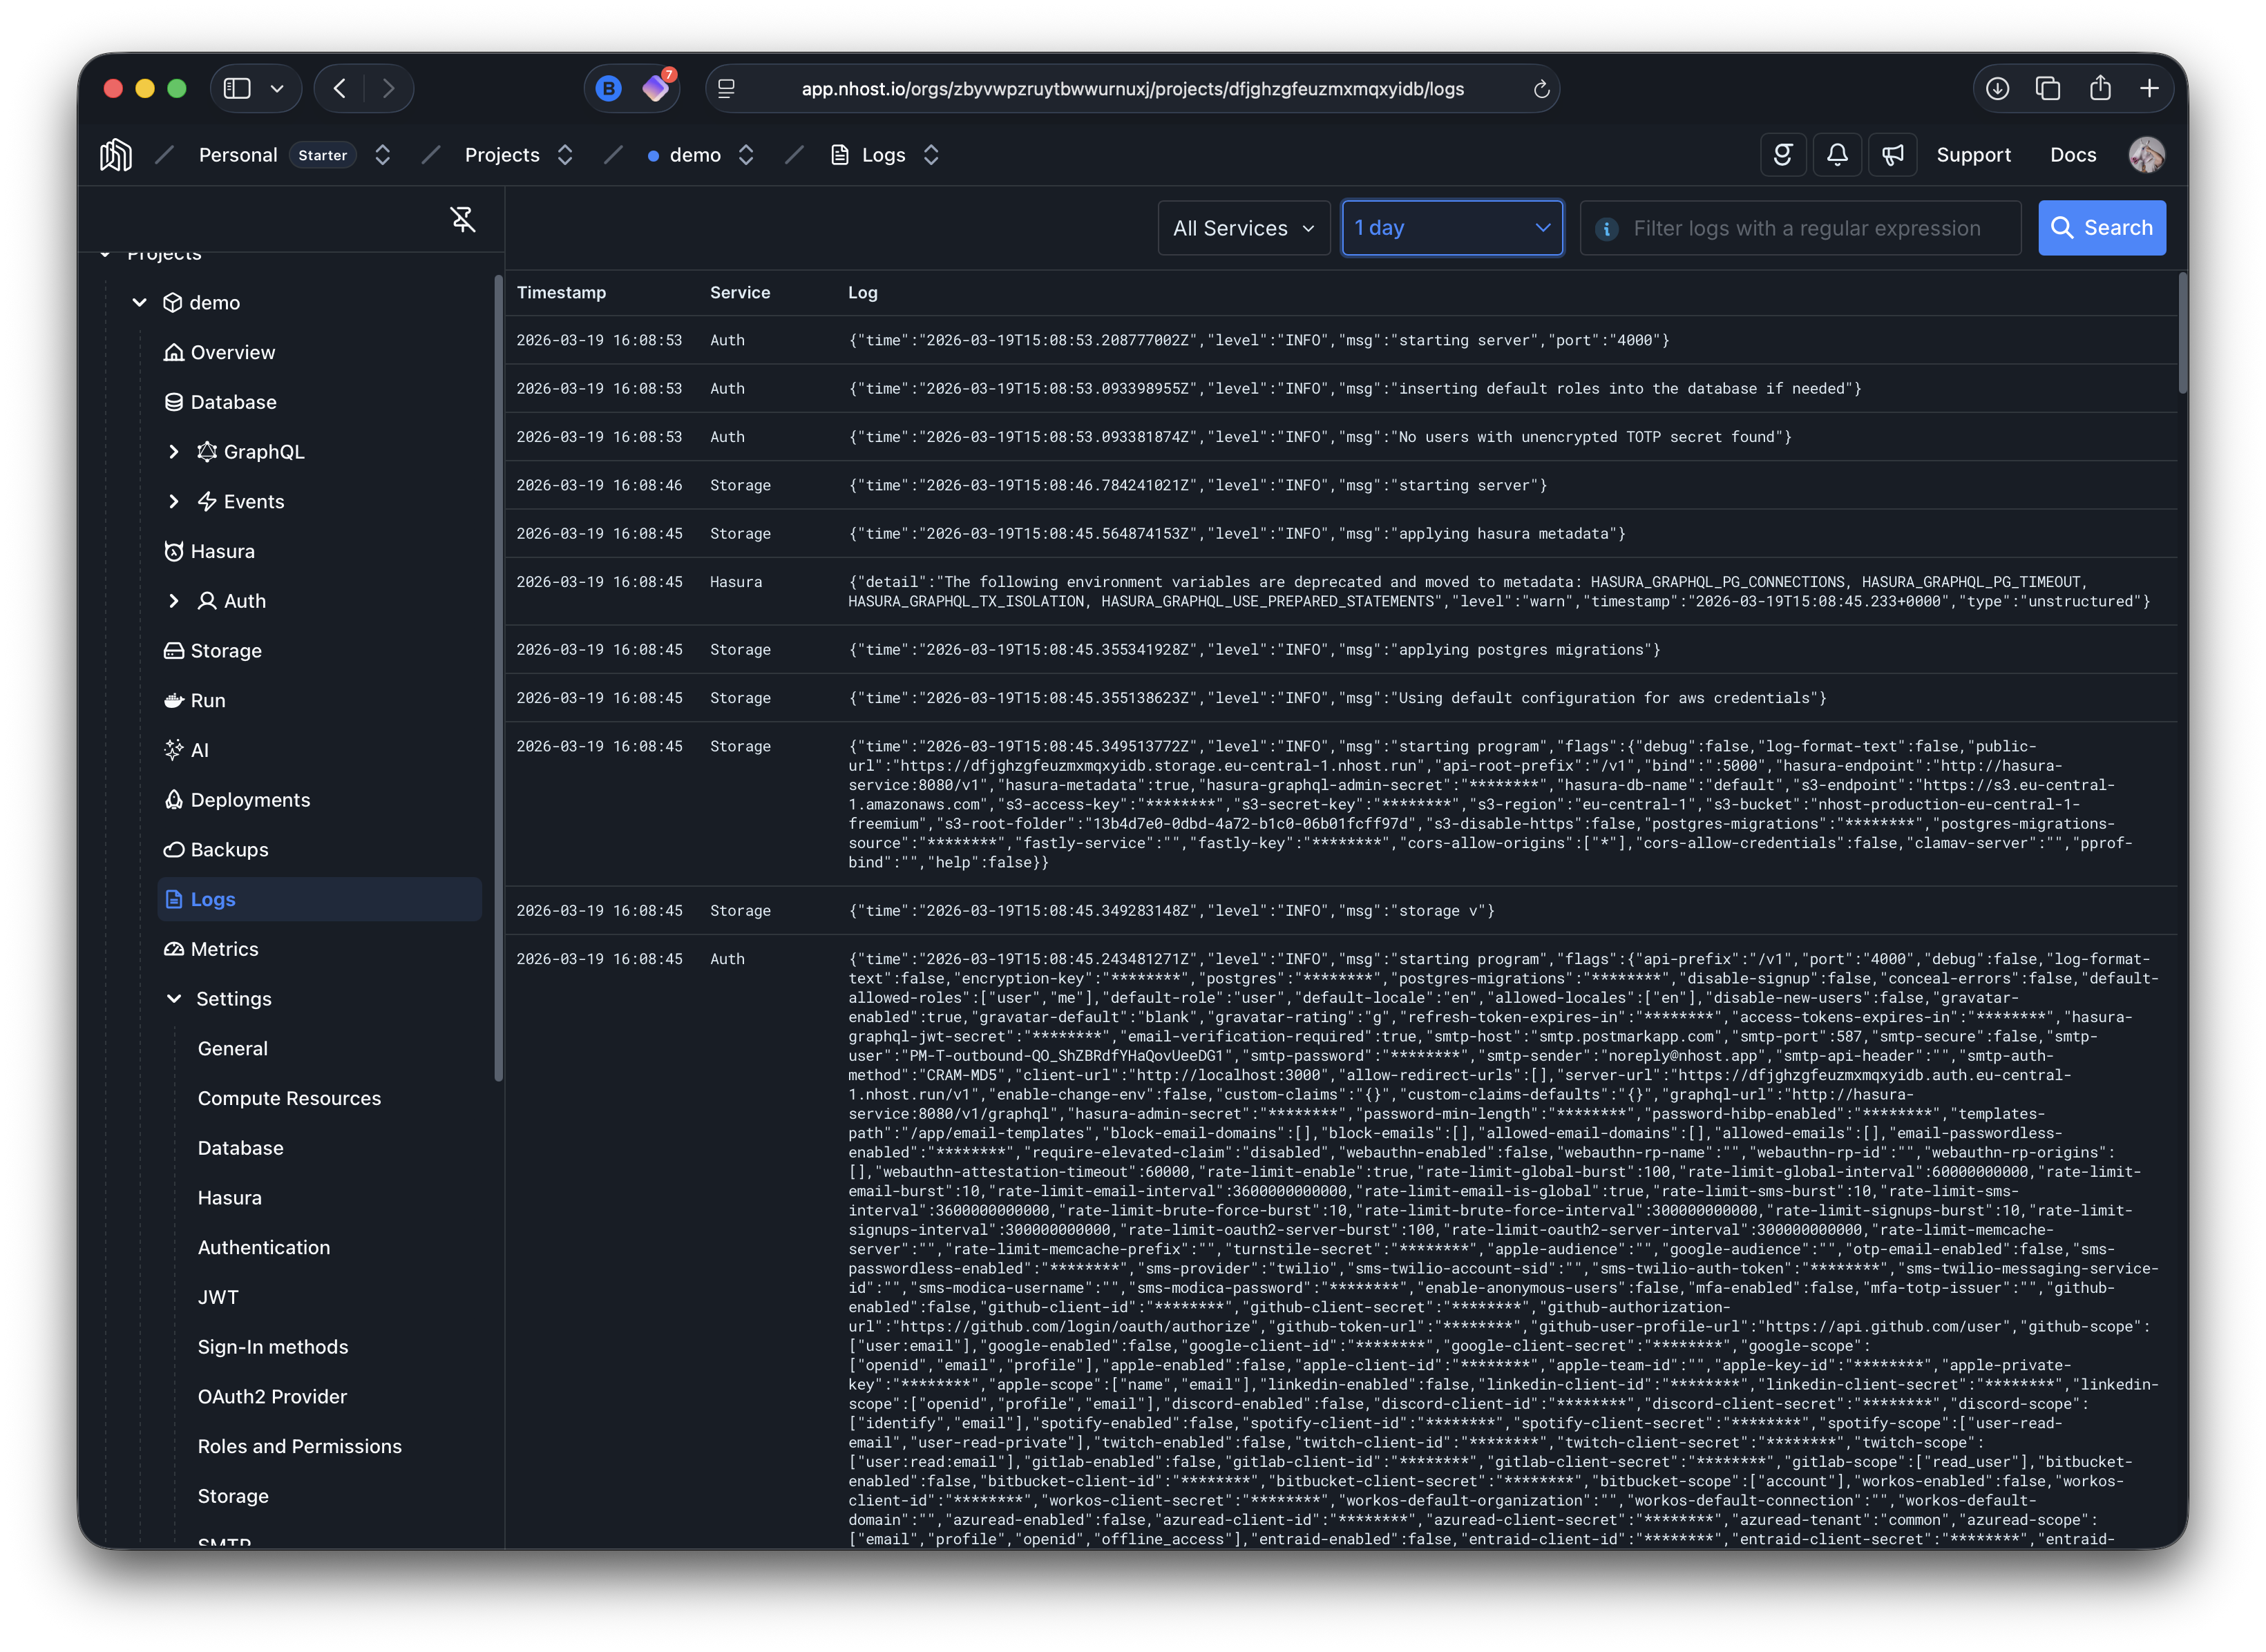2266x1652 pixels.
Task: Click the blue Search button
Action: coord(2101,228)
